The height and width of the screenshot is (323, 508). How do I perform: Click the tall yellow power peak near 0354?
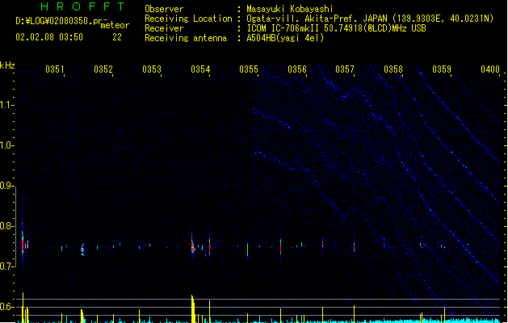pos(193,308)
